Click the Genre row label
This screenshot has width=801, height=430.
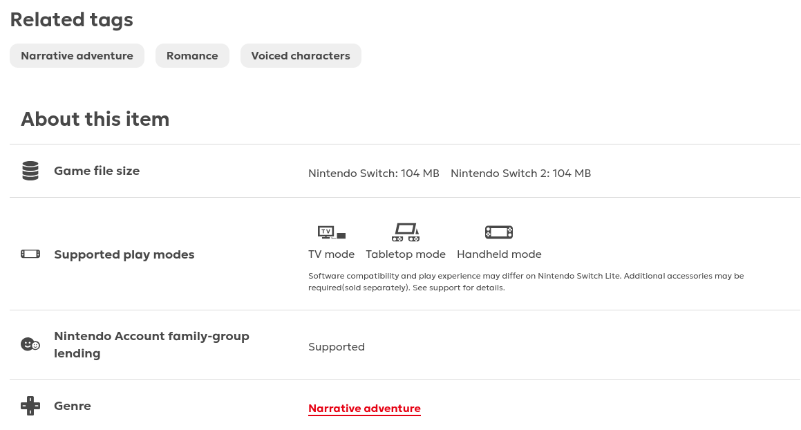(x=73, y=406)
